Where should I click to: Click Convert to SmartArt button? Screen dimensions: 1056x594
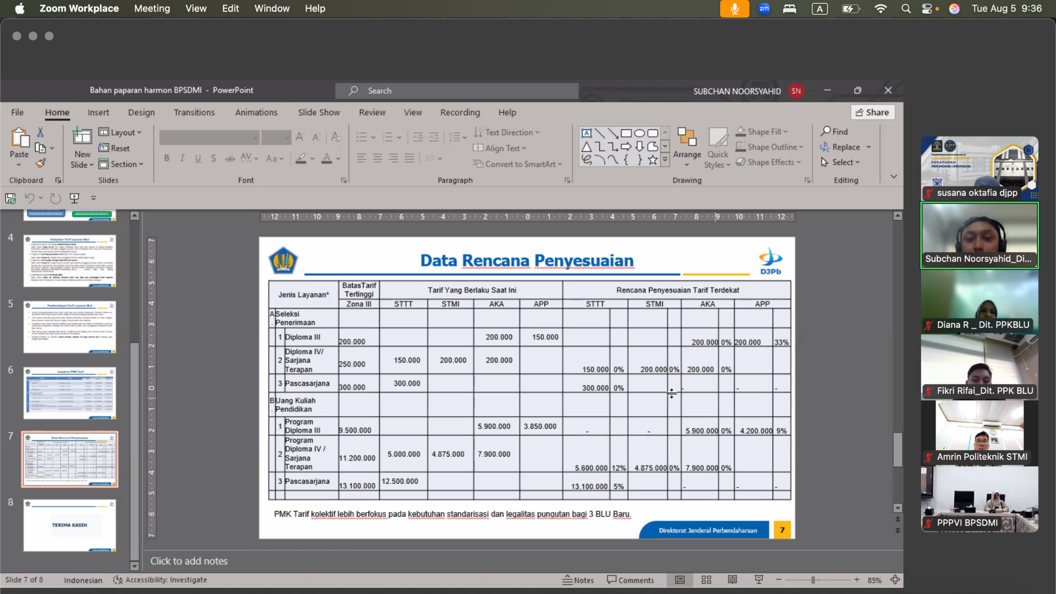pos(518,164)
